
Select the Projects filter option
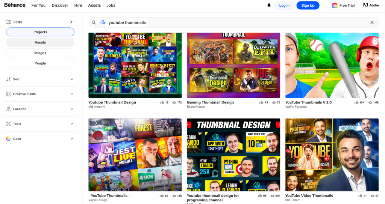pos(40,32)
